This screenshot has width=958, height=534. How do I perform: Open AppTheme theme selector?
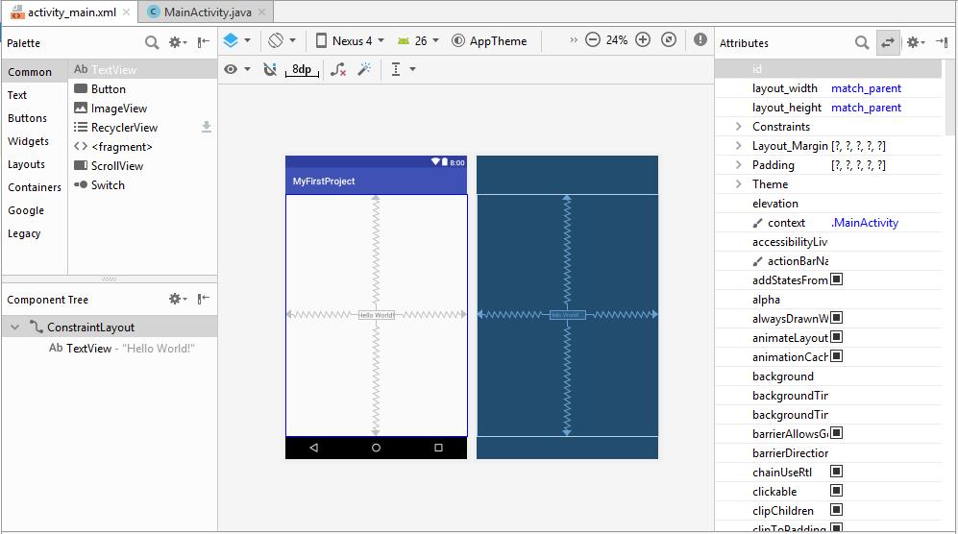[x=489, y=41]
